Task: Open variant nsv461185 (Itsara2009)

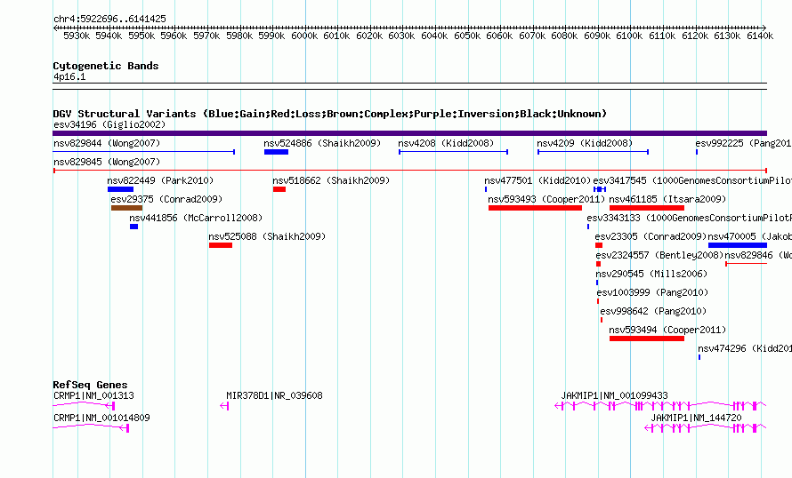Action: click(667, 199)
